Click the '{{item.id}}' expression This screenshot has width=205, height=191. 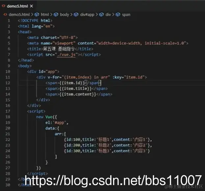coord(72,83)
